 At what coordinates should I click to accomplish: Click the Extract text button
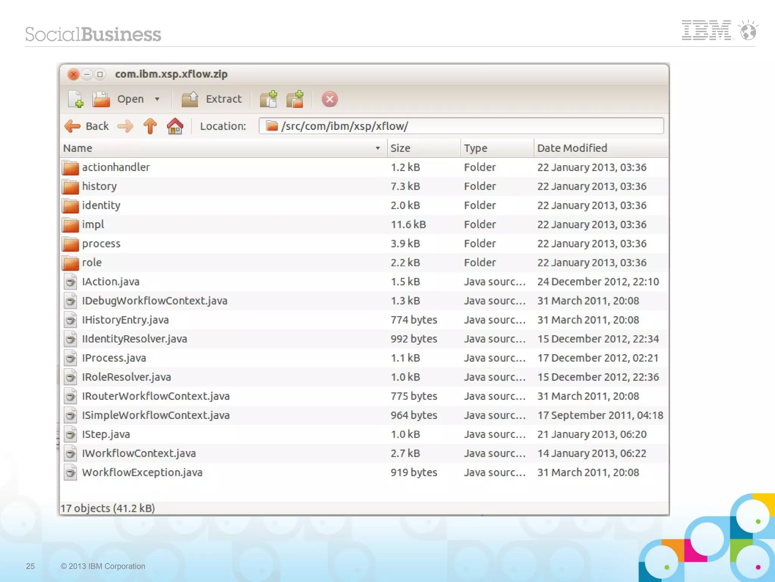(x=223, y=99)
